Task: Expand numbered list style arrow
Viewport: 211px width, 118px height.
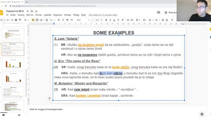Action: coord(153,20)
